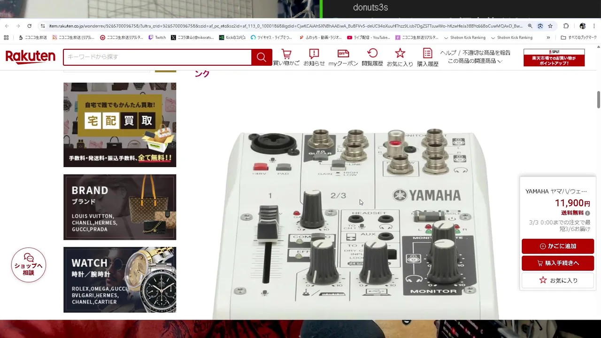
Task: Click the かごに追加 add to cart button
Action: tap(558, 246)
